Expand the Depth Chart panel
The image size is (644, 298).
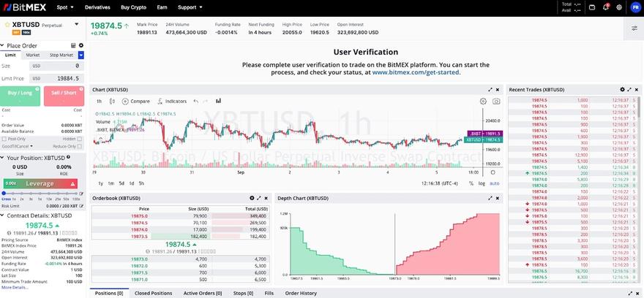click(490, 198)
